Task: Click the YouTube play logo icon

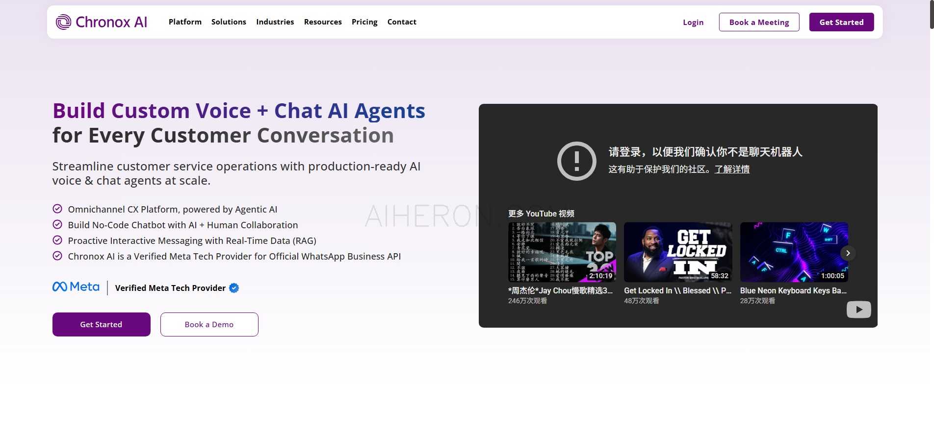Action: 858,310
